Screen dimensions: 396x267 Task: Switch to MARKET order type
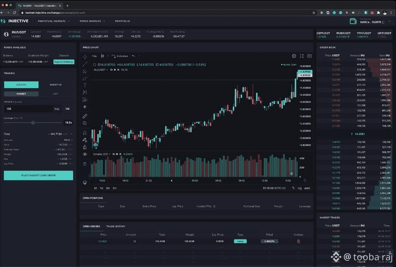[21, 94]
